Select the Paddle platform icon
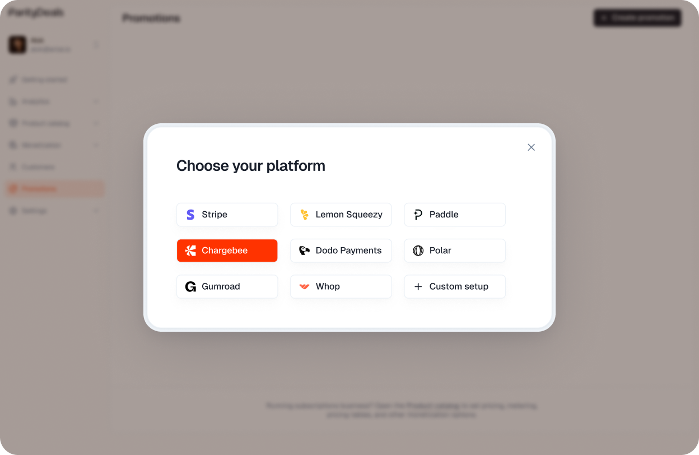The image size is (699, 455). click(x=418, y=215)
